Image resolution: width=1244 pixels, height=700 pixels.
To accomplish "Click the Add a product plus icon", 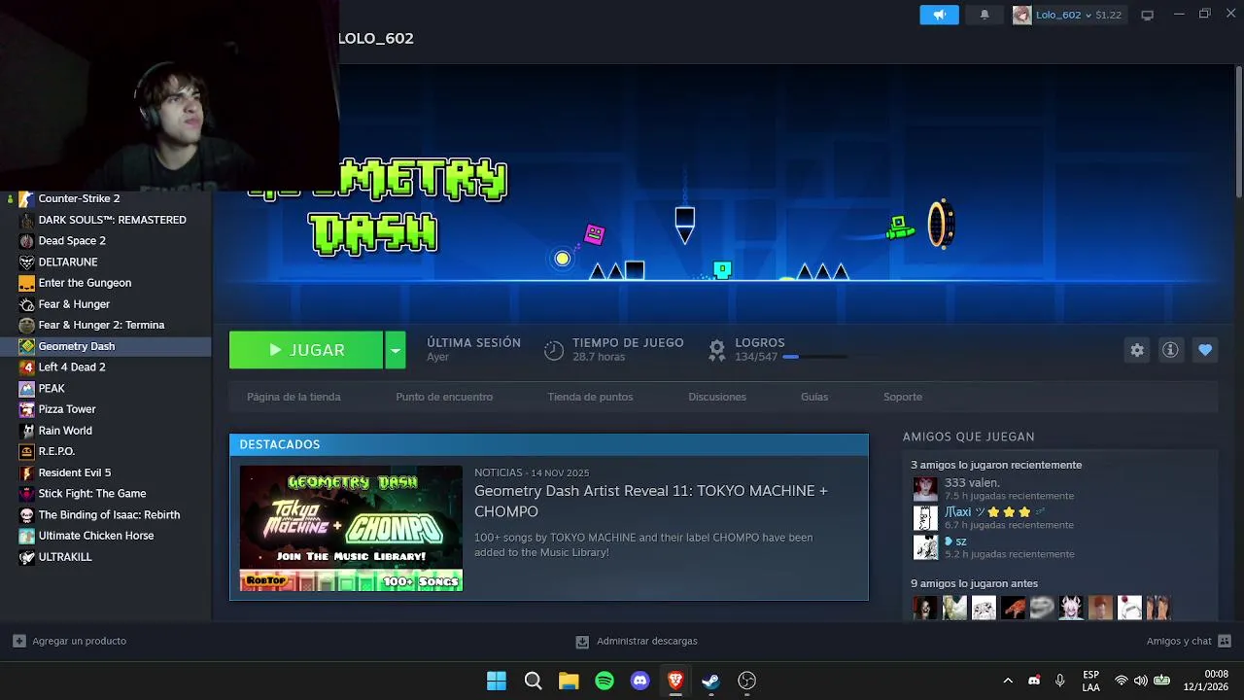I will (19, 641).
